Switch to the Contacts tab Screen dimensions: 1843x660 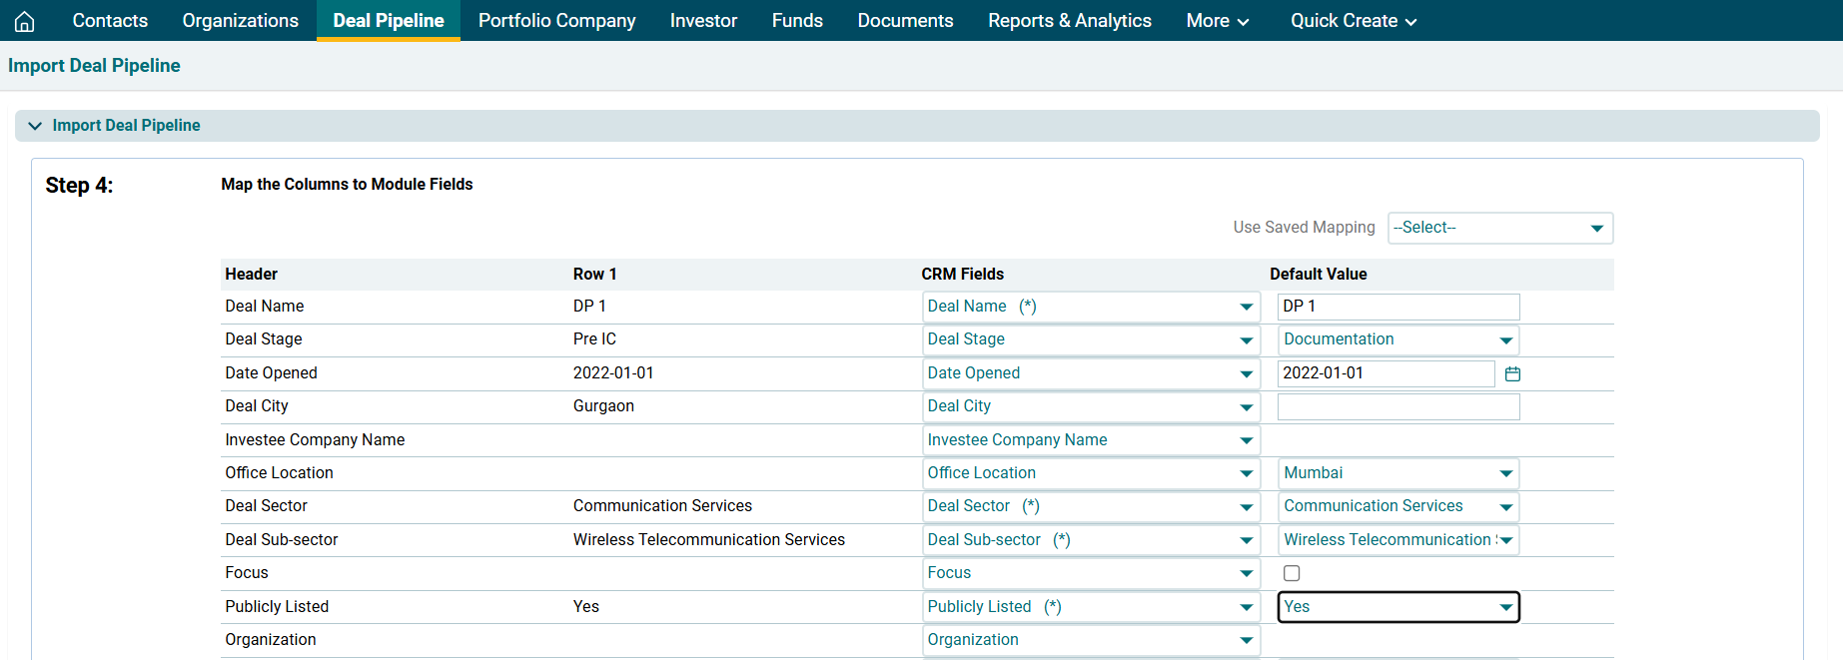pos(110,21)
